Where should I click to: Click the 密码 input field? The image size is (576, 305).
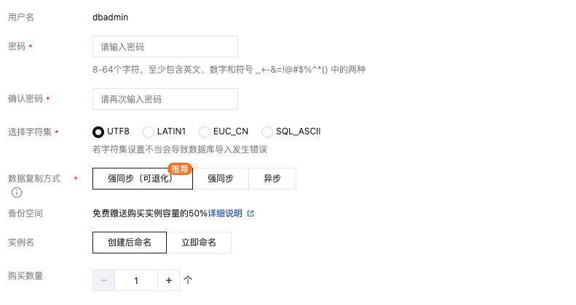[x=165, y=46]
